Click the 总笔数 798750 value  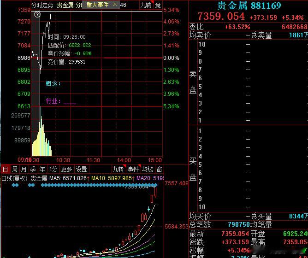point(239,224)
